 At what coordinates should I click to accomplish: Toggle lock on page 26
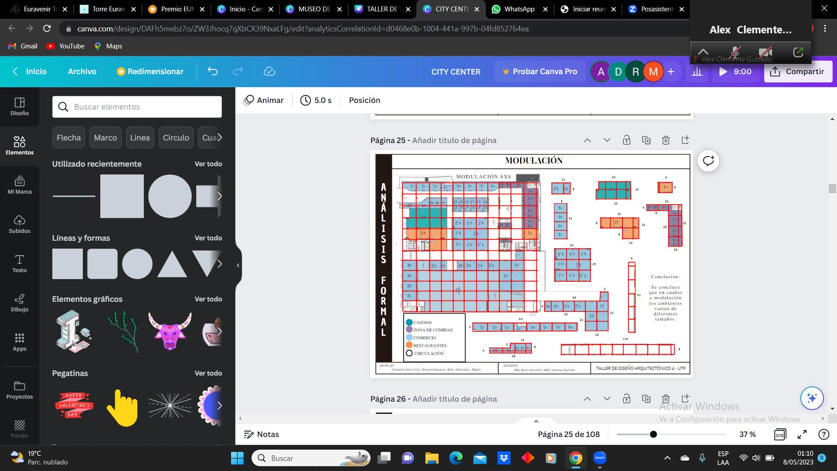point(626,399)
